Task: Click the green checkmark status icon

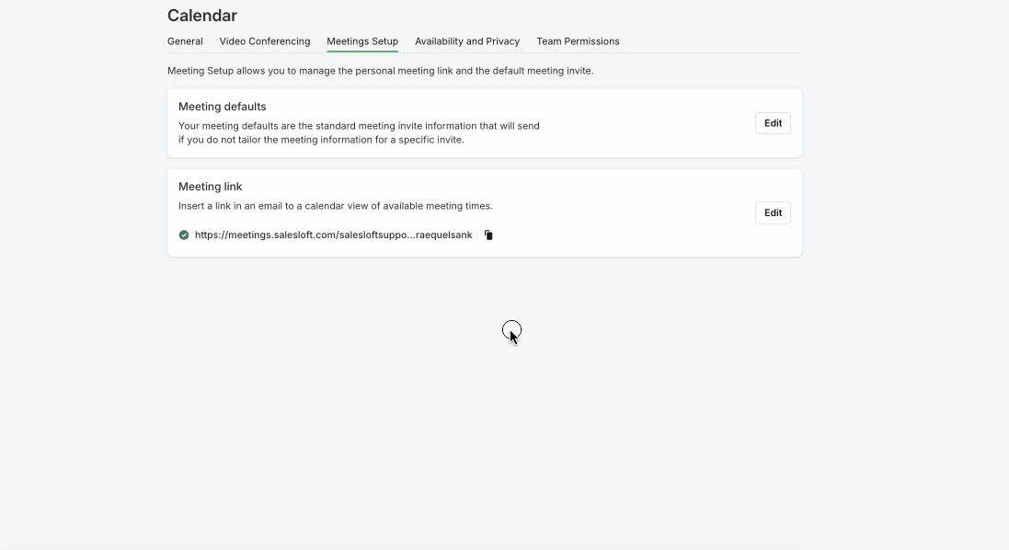Action: 184,235
